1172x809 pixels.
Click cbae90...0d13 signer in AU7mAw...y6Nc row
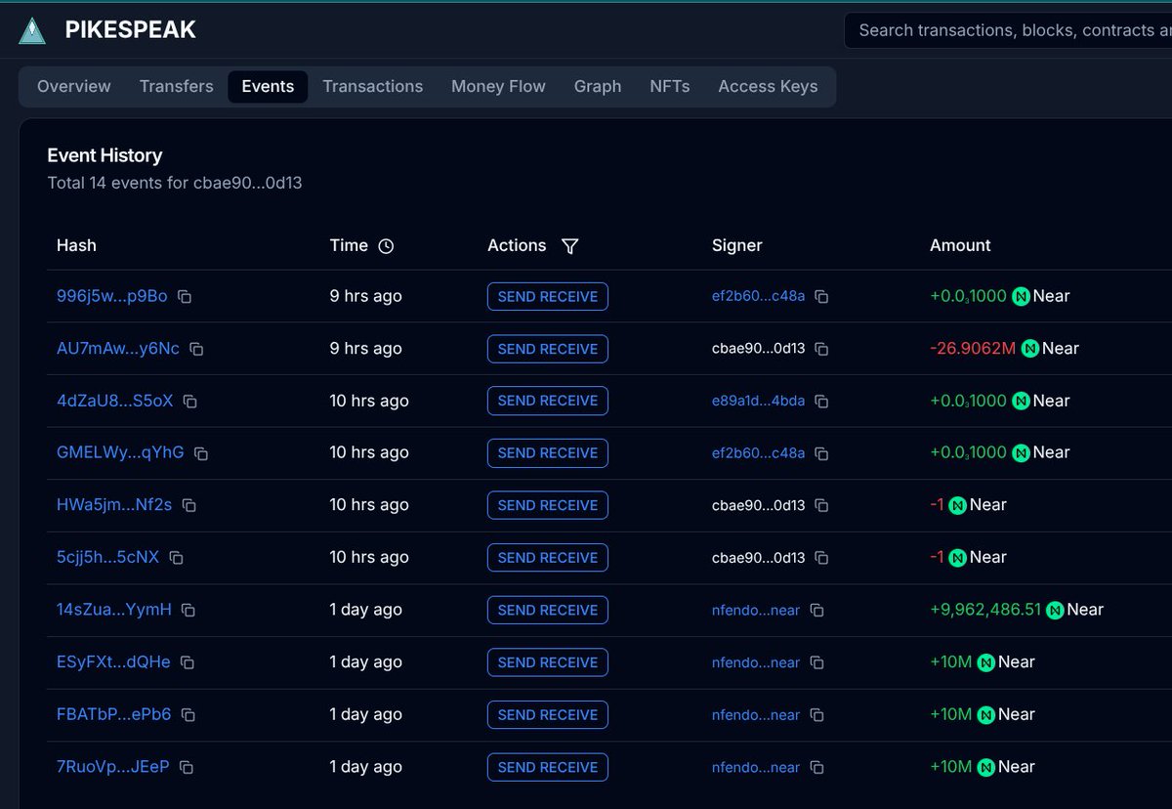click(759, 349)
